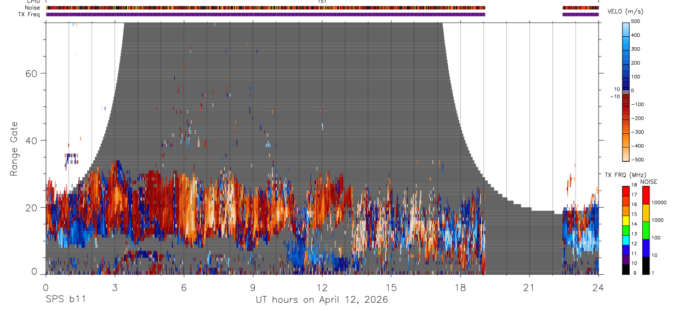Select the 'SPS b11' station label

click(x=65, y=299)
